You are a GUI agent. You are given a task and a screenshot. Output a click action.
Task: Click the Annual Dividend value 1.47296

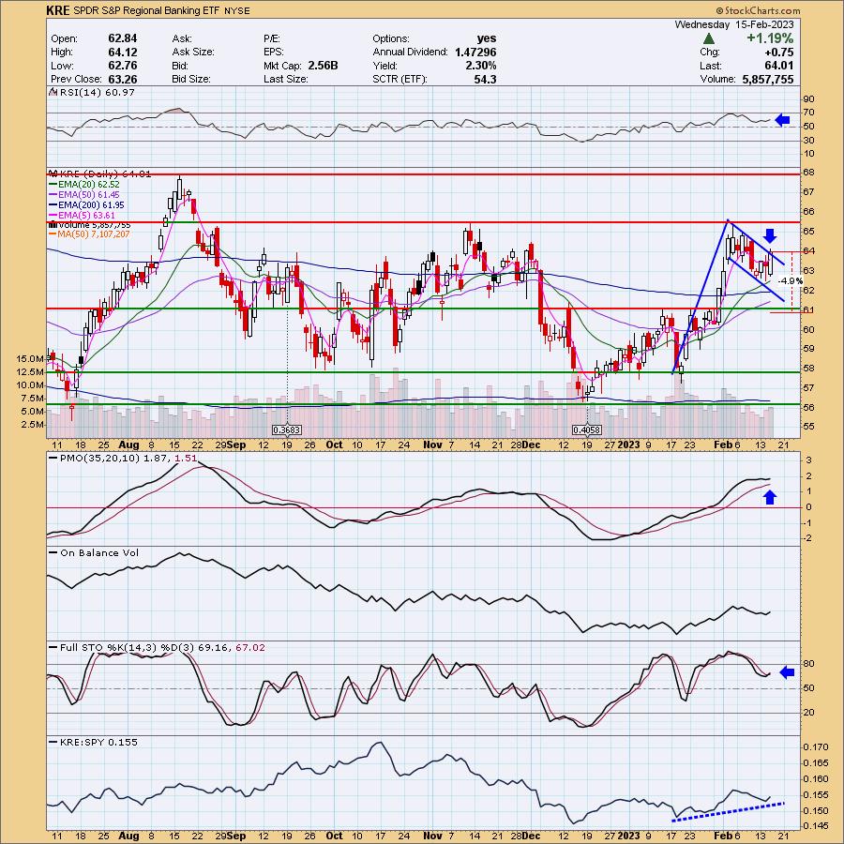[x=475, y=52]
